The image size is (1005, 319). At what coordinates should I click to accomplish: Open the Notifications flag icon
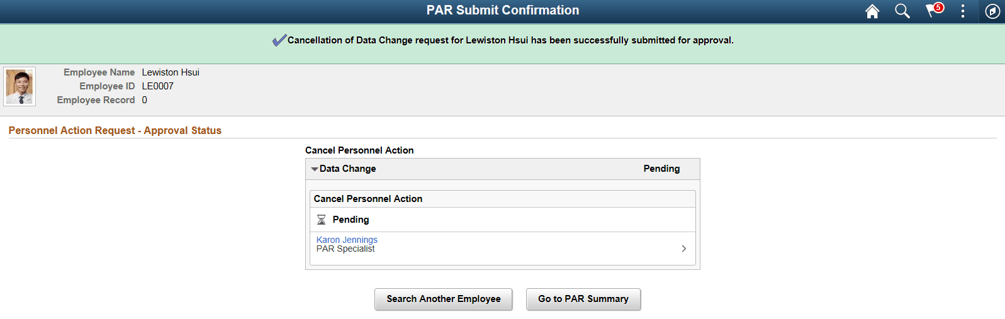click(x=931, y=11)
